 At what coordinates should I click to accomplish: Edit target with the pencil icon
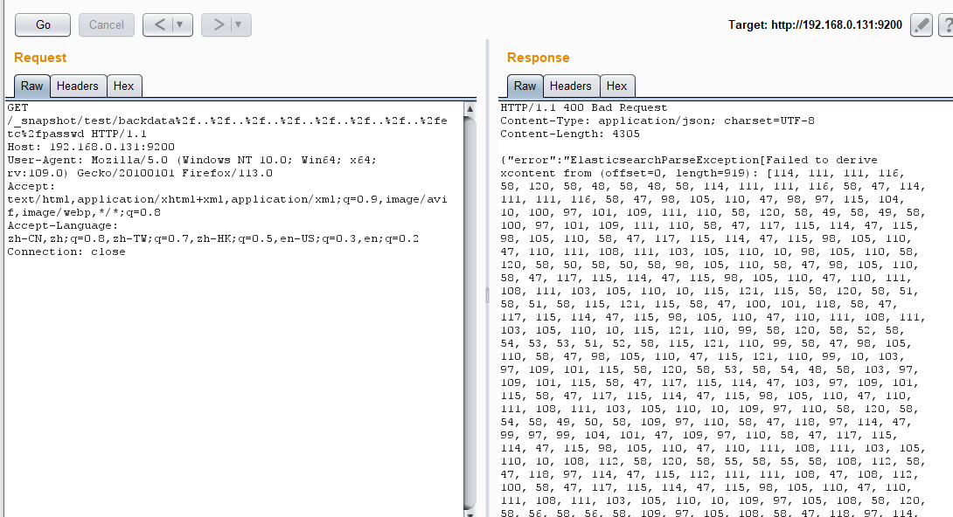click(922, 24)
